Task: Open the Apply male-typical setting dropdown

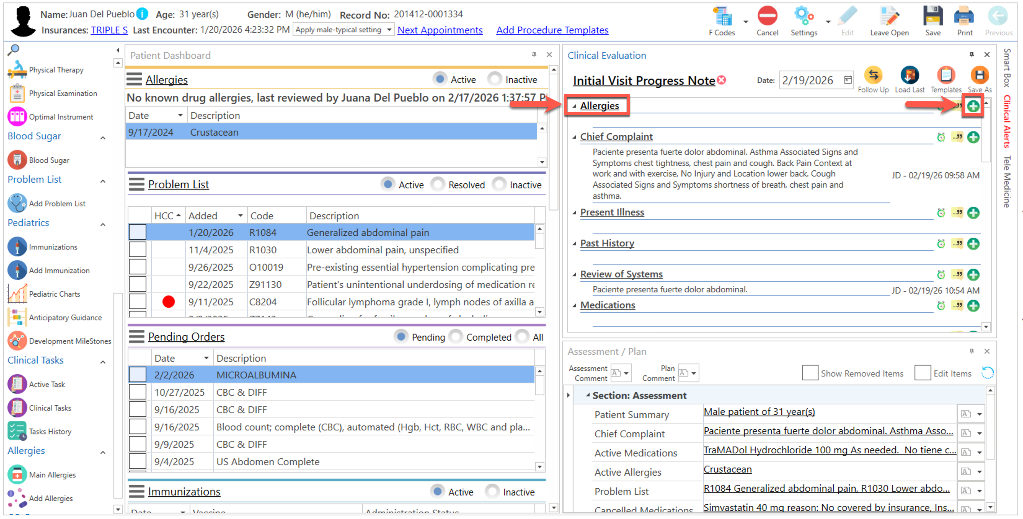Action: coord(389,30)
